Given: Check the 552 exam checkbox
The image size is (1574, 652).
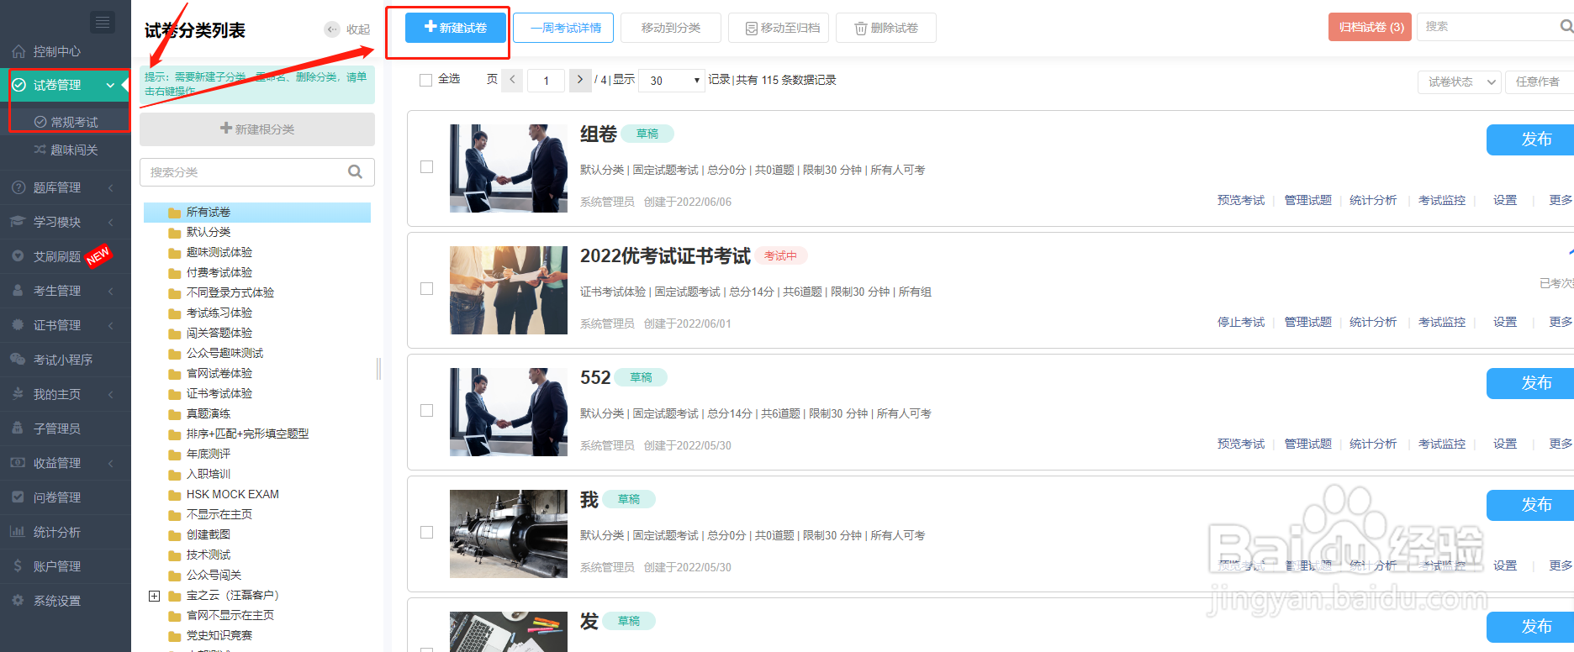Looking at the screenshot, I should point(427,411).
